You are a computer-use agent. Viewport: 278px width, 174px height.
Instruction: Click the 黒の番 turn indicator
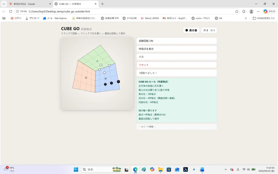[x=191, y=30]
